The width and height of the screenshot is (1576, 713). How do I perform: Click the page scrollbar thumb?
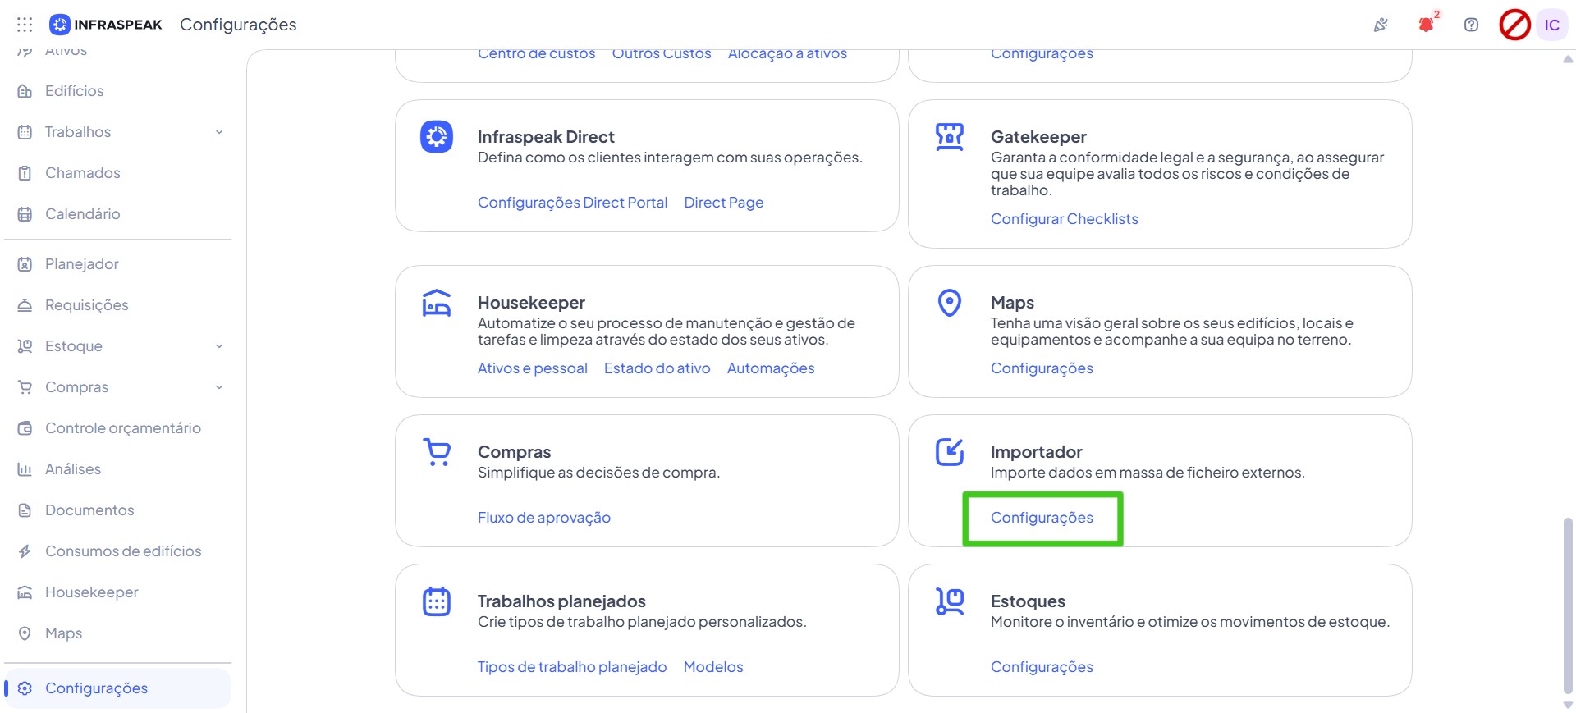point(1568,606)
